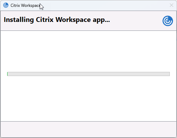Click the word 'Workspace' in the bold heading

(x=73, y=20)
